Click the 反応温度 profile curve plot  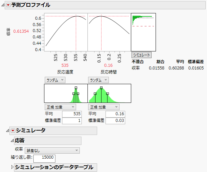click(x=66, y=32)
